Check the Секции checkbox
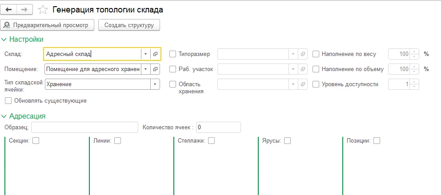 [36, 141]
